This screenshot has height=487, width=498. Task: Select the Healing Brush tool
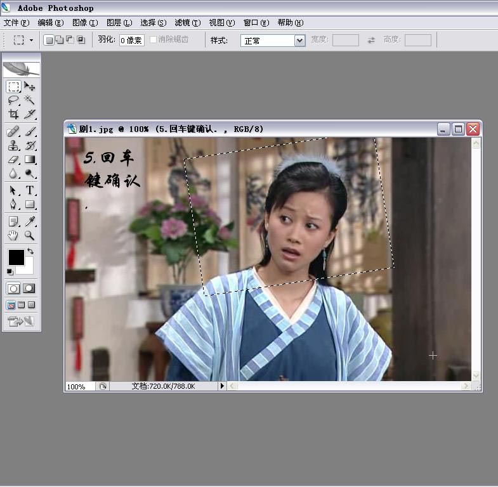[x=13, y=131]
